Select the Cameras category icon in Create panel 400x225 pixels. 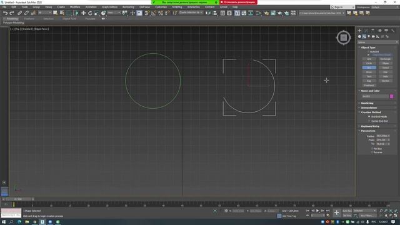pyautogui.click(x=373, y=37)
